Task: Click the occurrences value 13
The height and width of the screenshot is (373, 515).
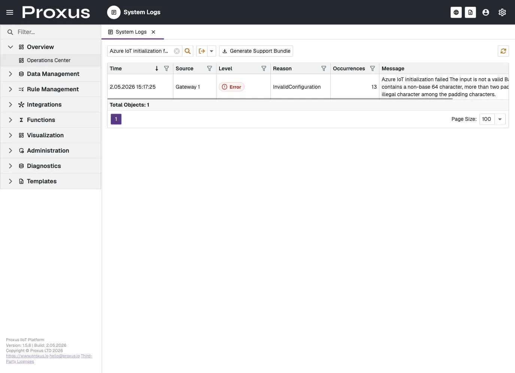Action: click(x=374, y=87)
